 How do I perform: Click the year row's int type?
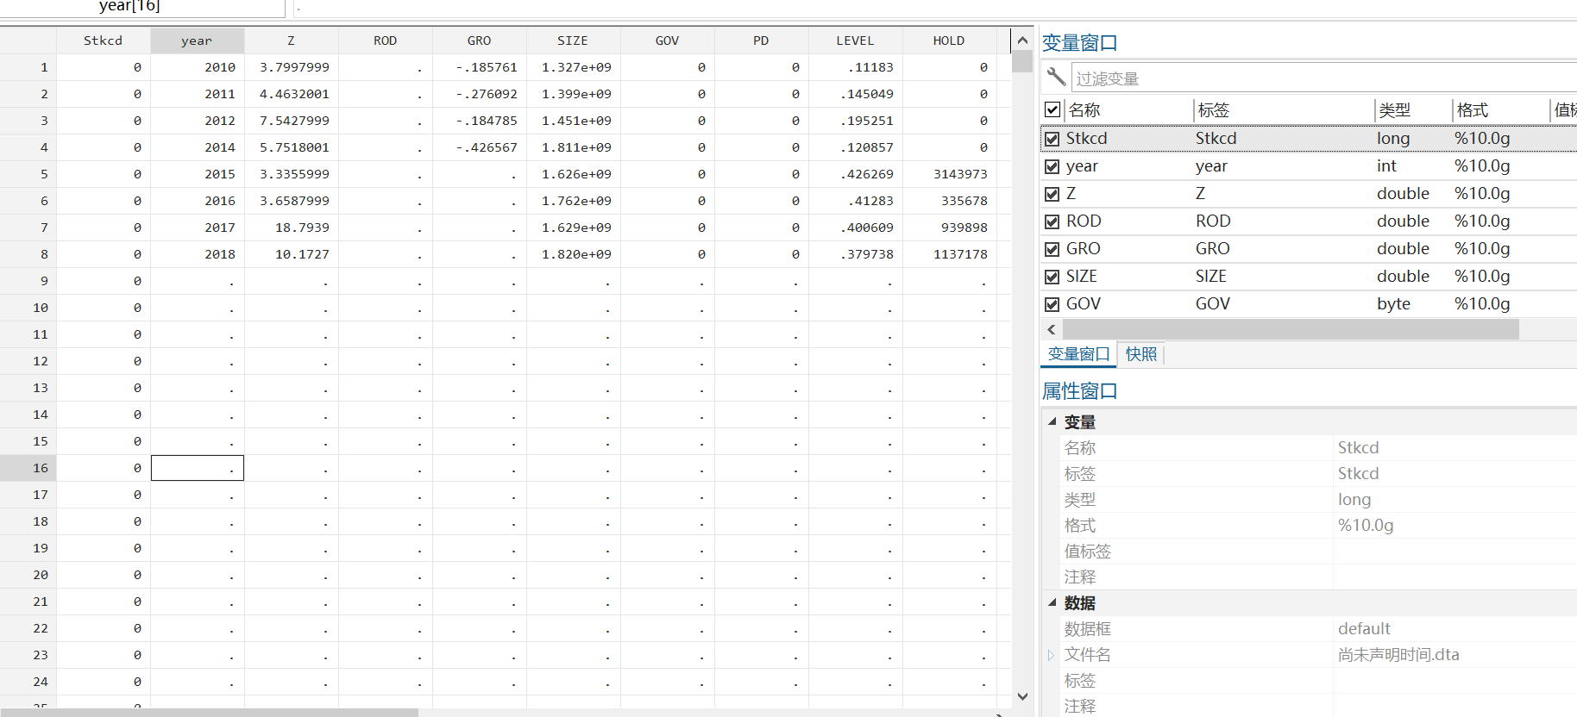click(x=1386, y=166)
